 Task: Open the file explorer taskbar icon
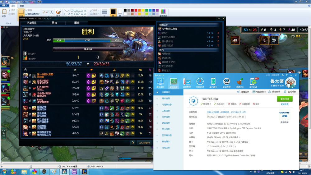pos(24,172)
